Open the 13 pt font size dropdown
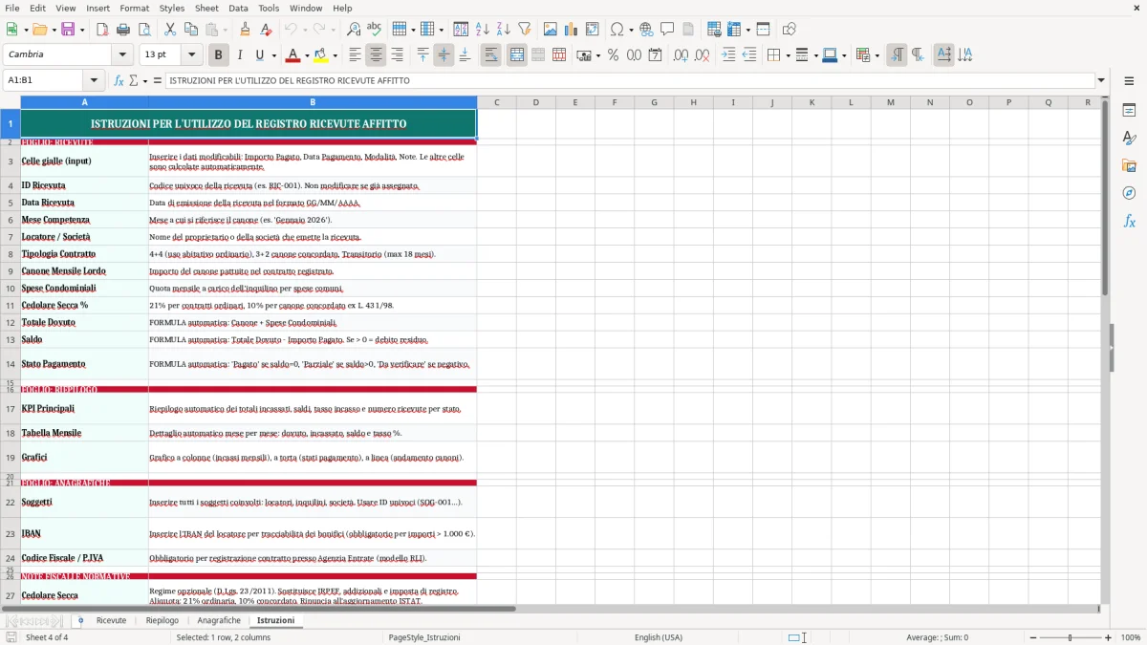 191,55
